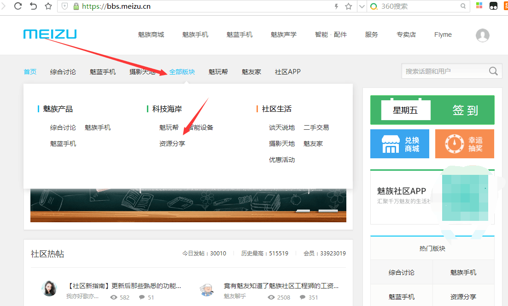Click 综合讨论 under 魅族产品
The height and width of the screenshot is (306, 508).
click(x=63, y=127)
